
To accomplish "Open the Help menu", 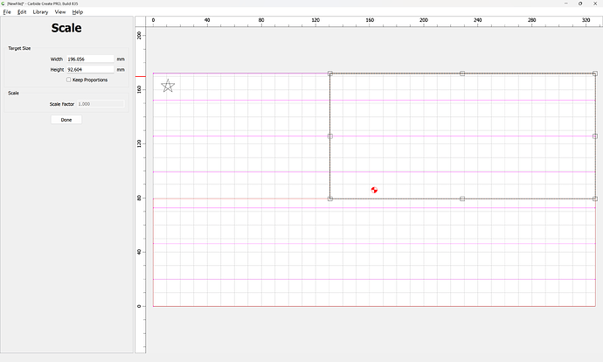I will (x=78, y=12).
